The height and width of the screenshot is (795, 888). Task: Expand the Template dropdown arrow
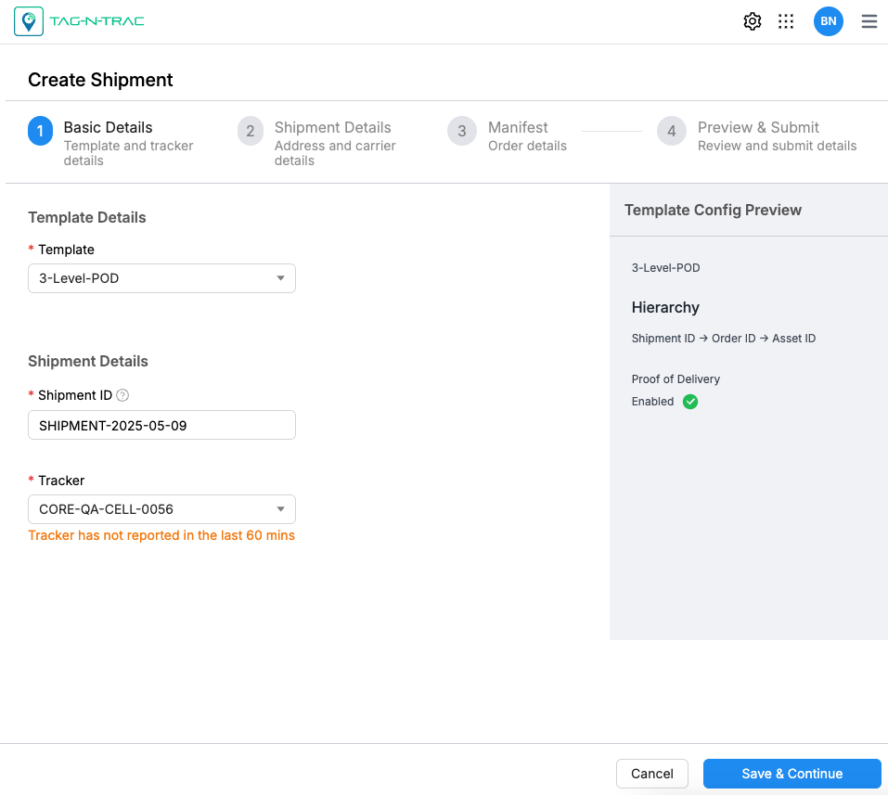point(281,278)
